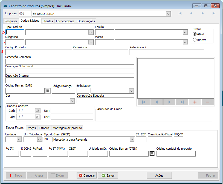The height and width of the screenshot is (184, 223).
Task: Add an image with the red plus button
Action: click(x=195, y=102)
